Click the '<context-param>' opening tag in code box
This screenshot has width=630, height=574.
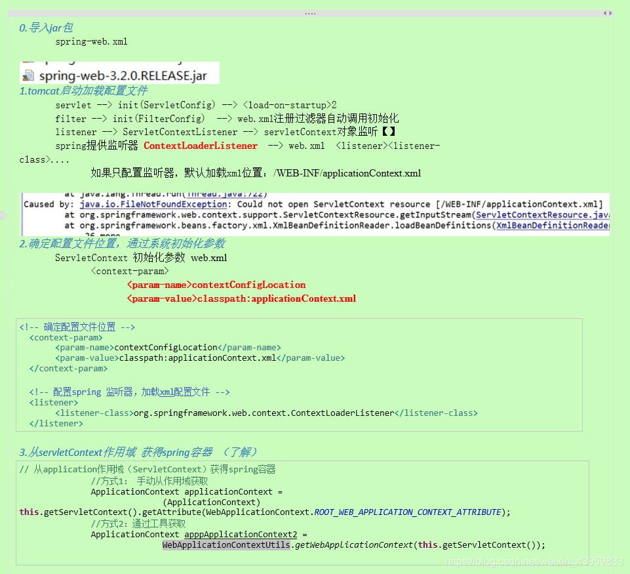[x=66, y=338]
